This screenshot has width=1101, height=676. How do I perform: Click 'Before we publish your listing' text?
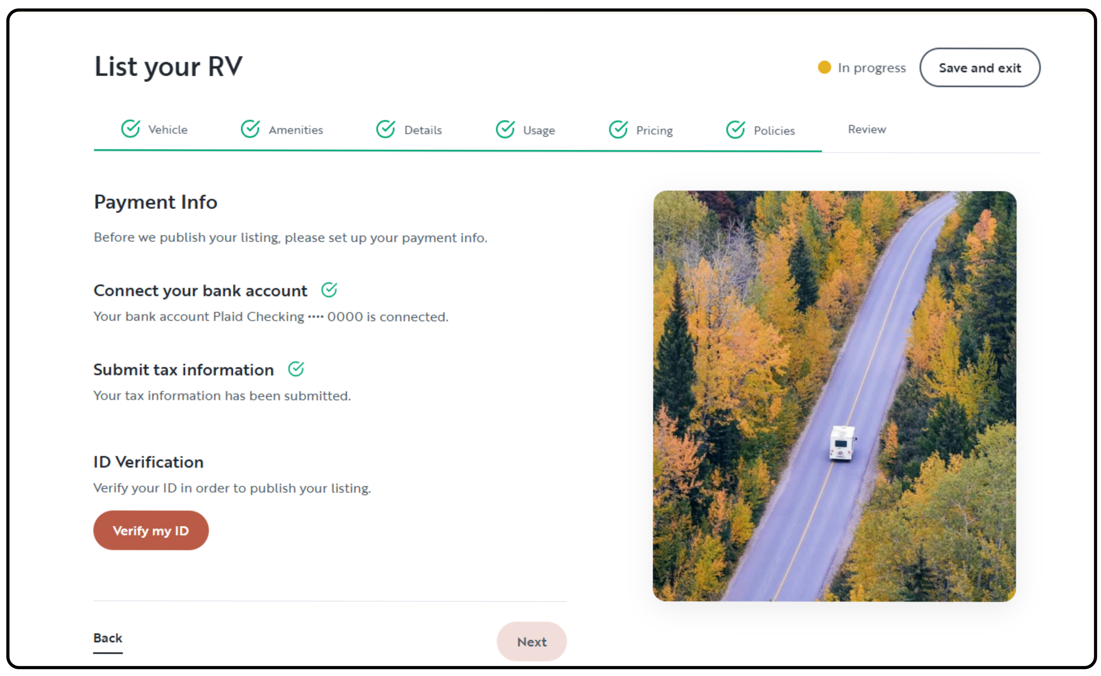[290, 237]
